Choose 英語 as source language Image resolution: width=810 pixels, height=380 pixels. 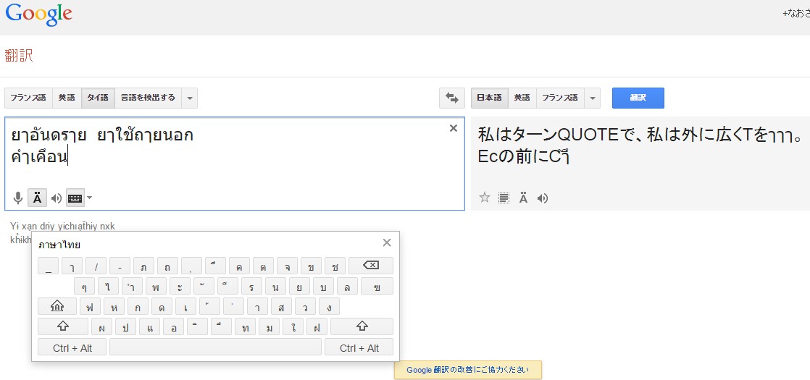[67, 98]
